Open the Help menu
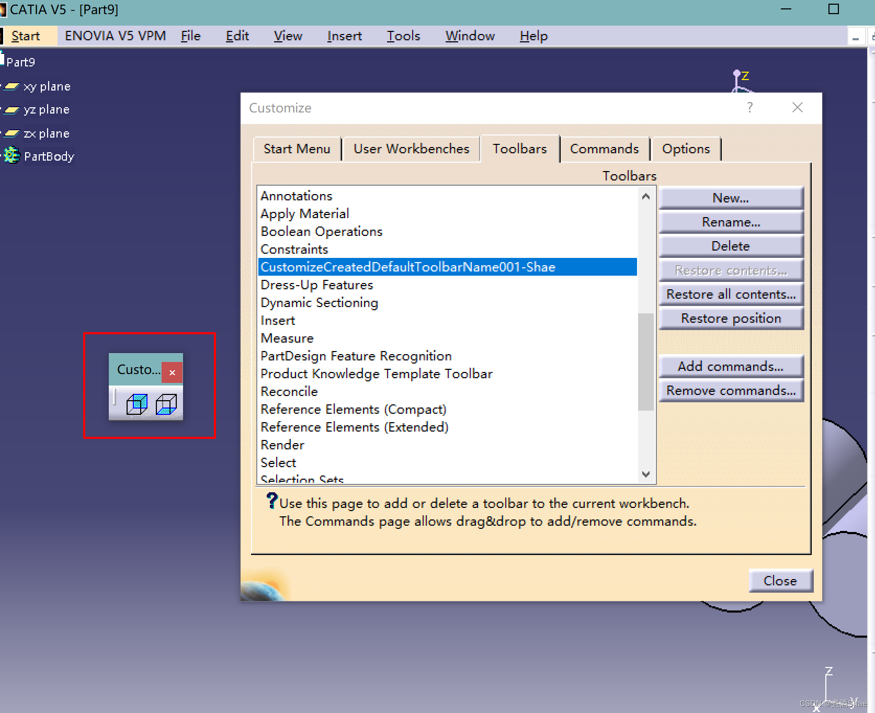Image resolution: width=875 pixels, height=713 pixels. click(x=534, y=36)
